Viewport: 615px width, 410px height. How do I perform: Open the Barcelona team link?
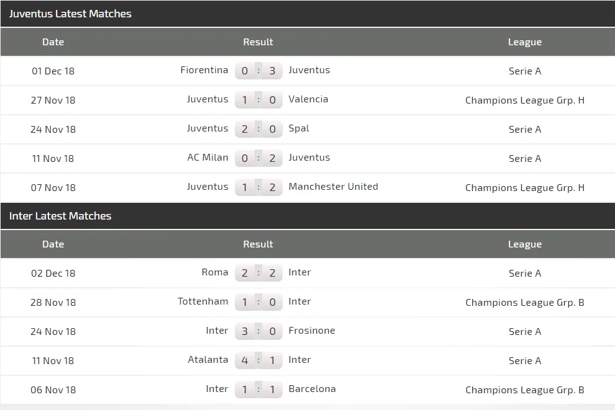point(312,389)
